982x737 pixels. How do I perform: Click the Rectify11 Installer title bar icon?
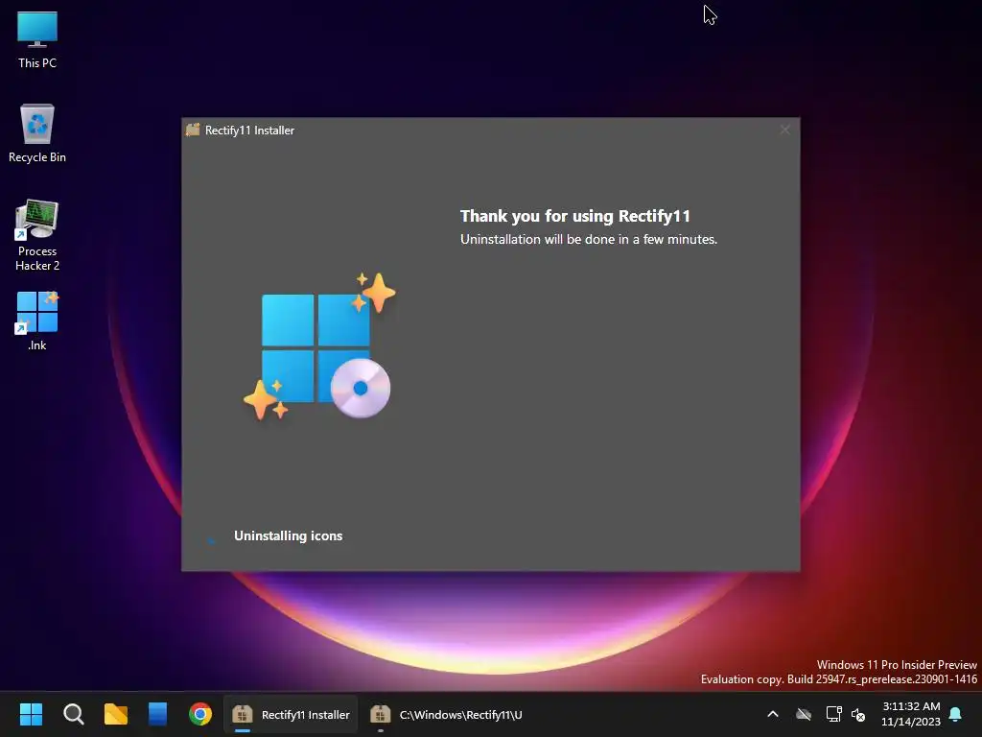coord(193,130)
